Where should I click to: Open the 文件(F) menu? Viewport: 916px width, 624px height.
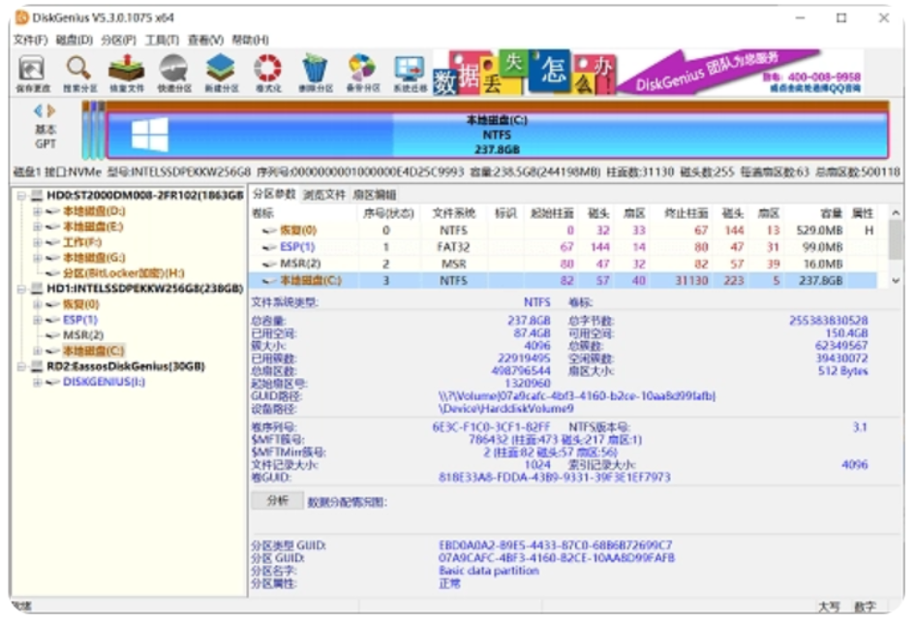click(30, 40)
